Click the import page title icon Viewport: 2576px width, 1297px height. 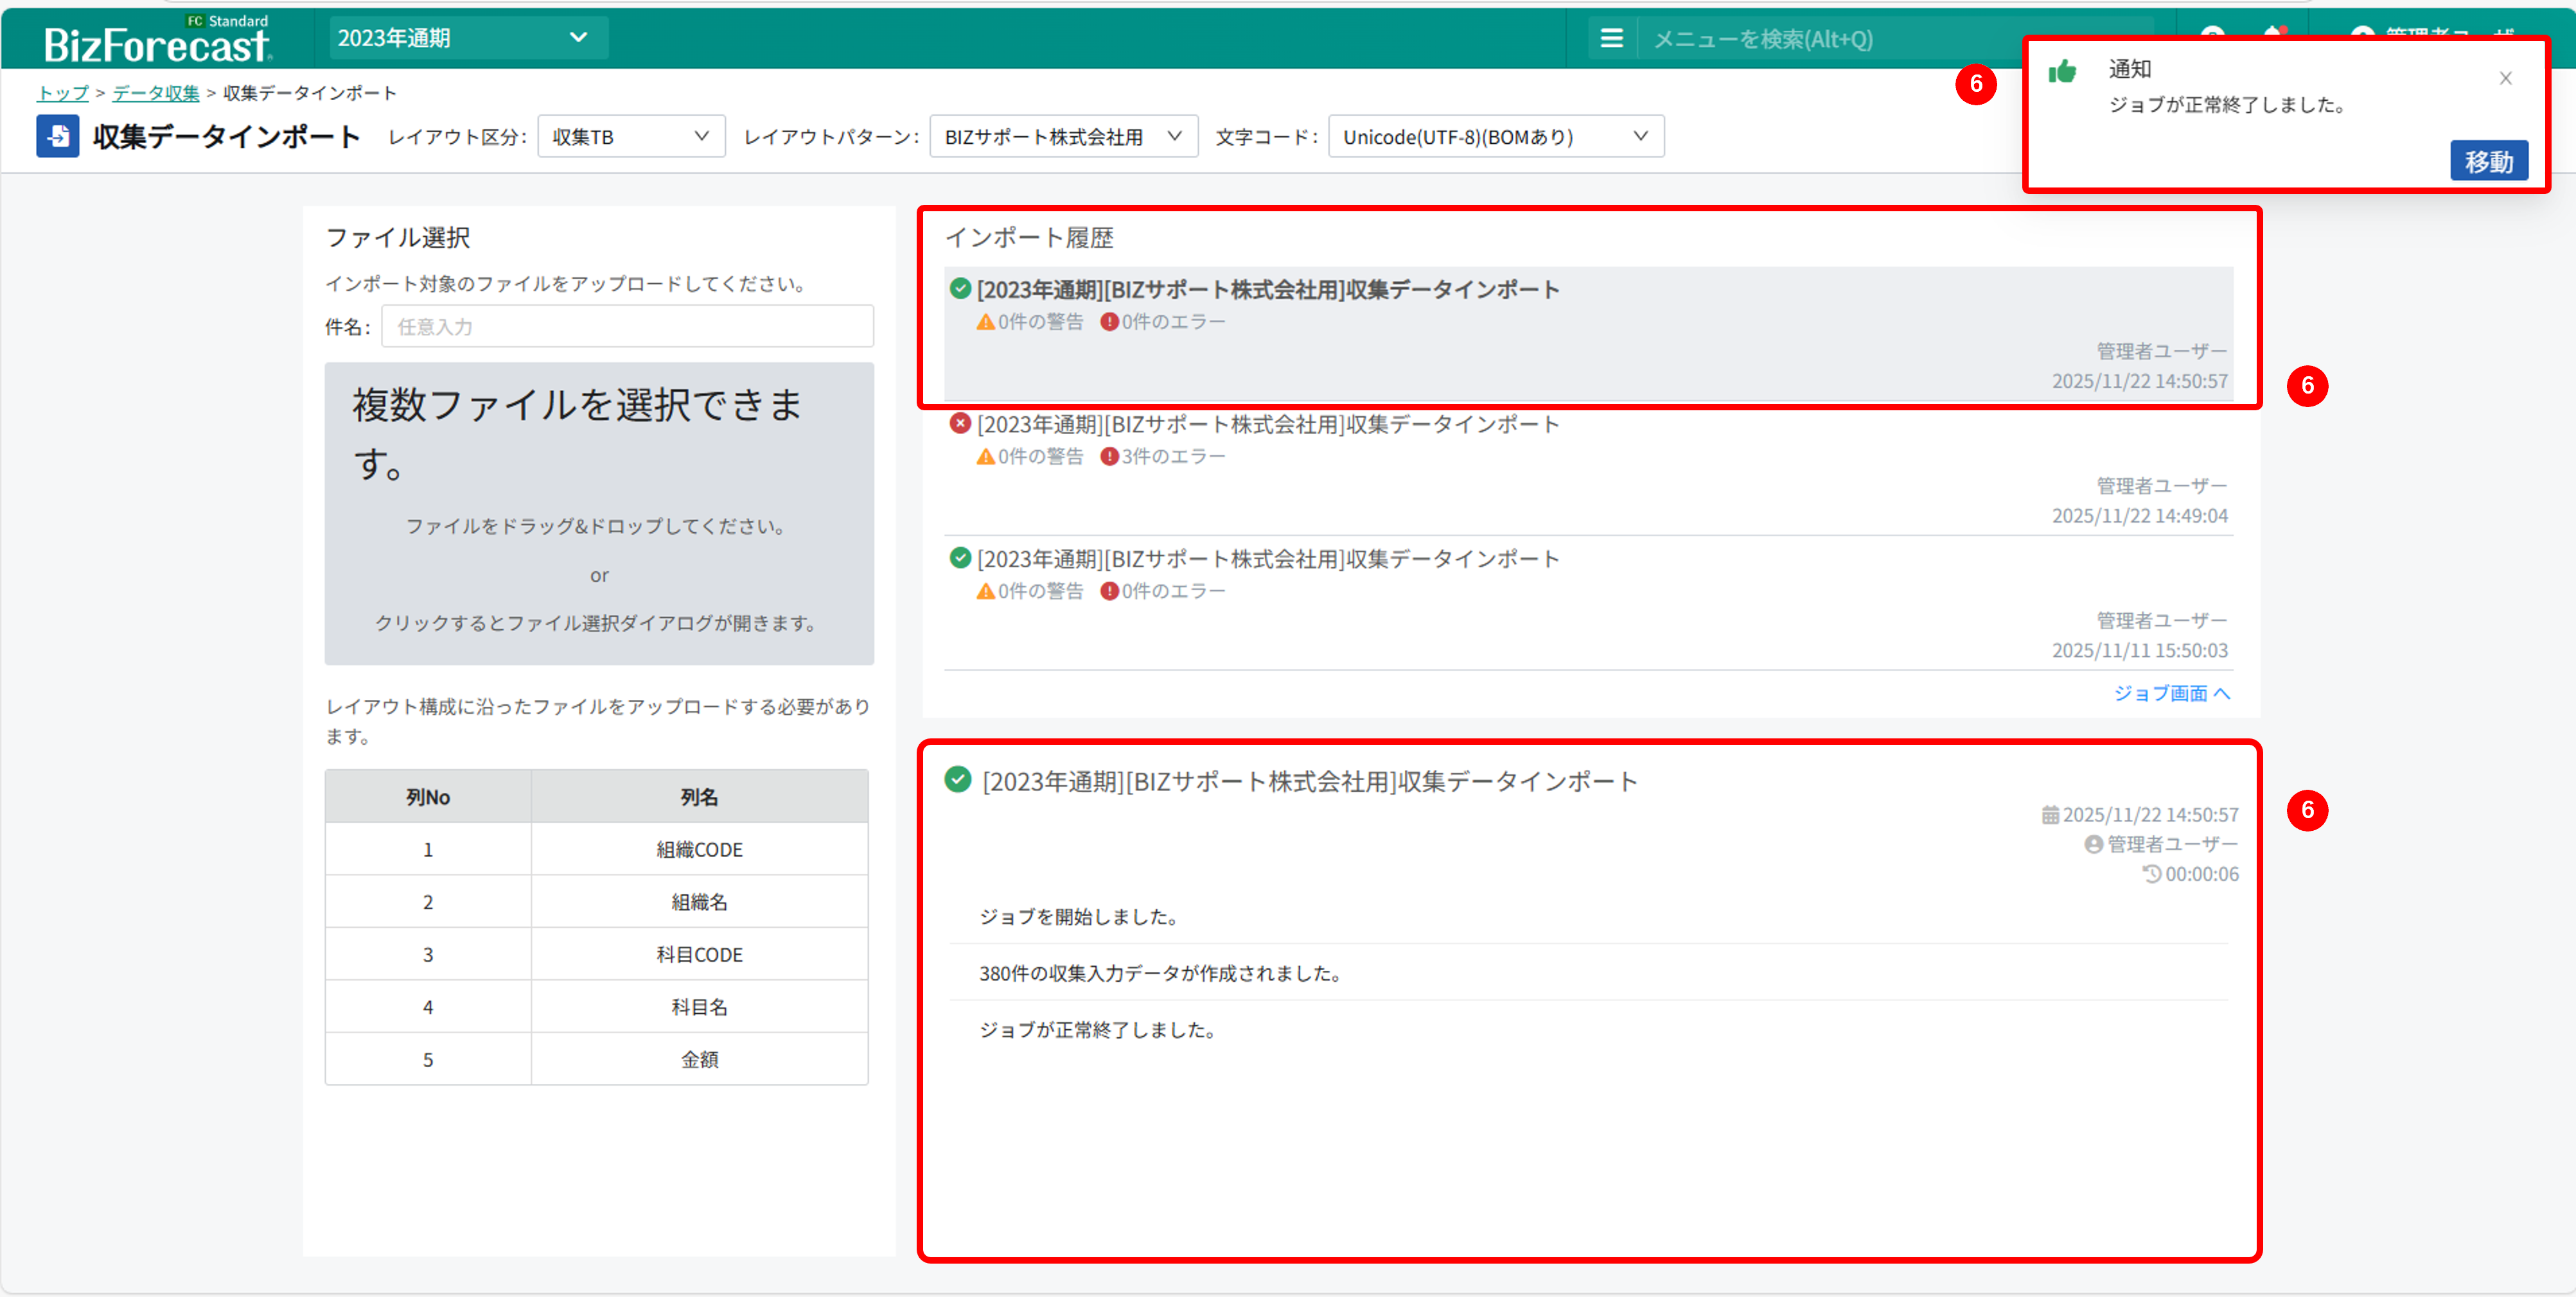[58, 137]
